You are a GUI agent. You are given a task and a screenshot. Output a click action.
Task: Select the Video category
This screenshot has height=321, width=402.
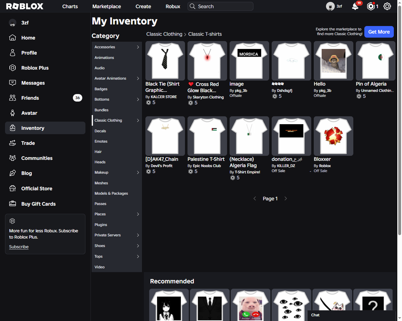coord(117,267)
